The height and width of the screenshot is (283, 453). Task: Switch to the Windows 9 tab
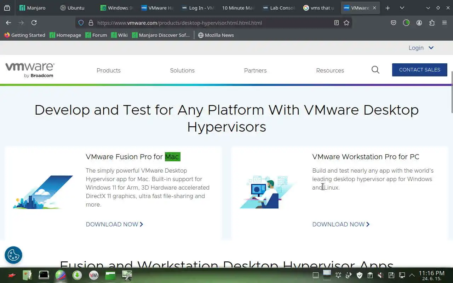pos(117,8)
